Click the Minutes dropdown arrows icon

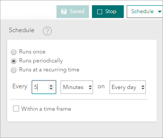tap(90, 87)
